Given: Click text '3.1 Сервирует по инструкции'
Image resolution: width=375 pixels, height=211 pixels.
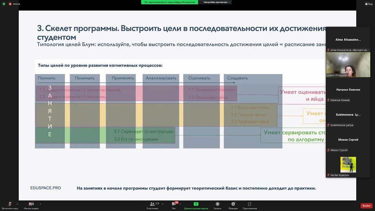Looking at the screenshot, I should [x=143, y=131].
